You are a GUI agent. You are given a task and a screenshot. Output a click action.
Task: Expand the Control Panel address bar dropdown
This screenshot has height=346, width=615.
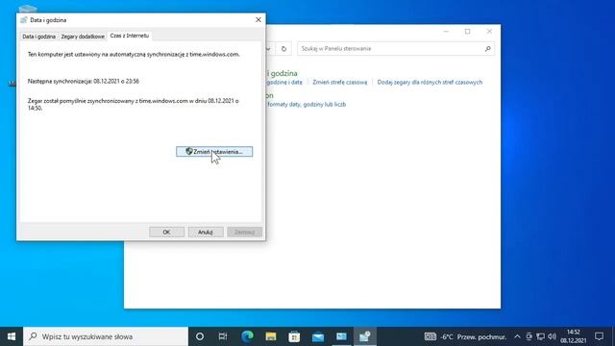pyautogui.click(x=269, y=49)
